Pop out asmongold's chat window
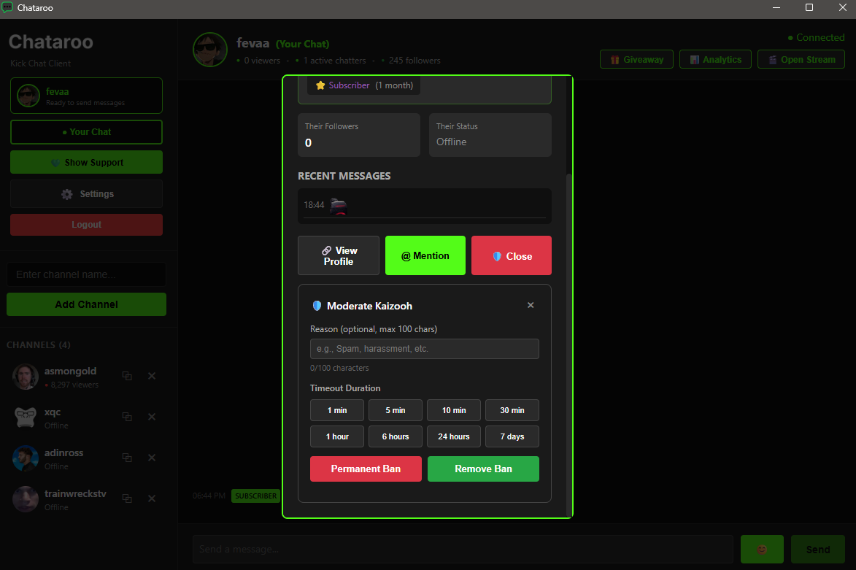Screen dimensions: 856x570 [x=126, y=375]
